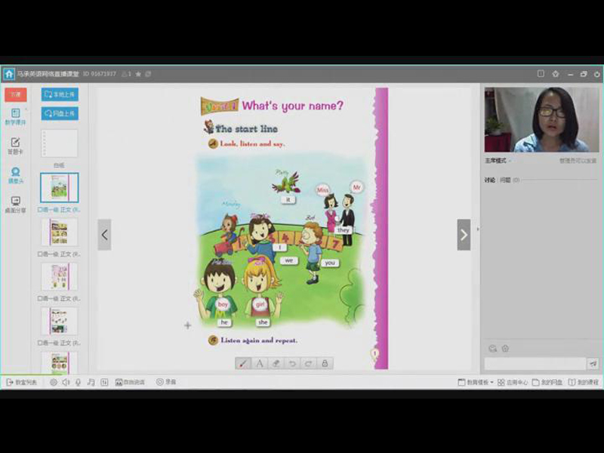Screen dimensions: 604x453
Task: Click the undo arrow in annotation toolbar
Action: pyautogui.click(x=292, y=363)
